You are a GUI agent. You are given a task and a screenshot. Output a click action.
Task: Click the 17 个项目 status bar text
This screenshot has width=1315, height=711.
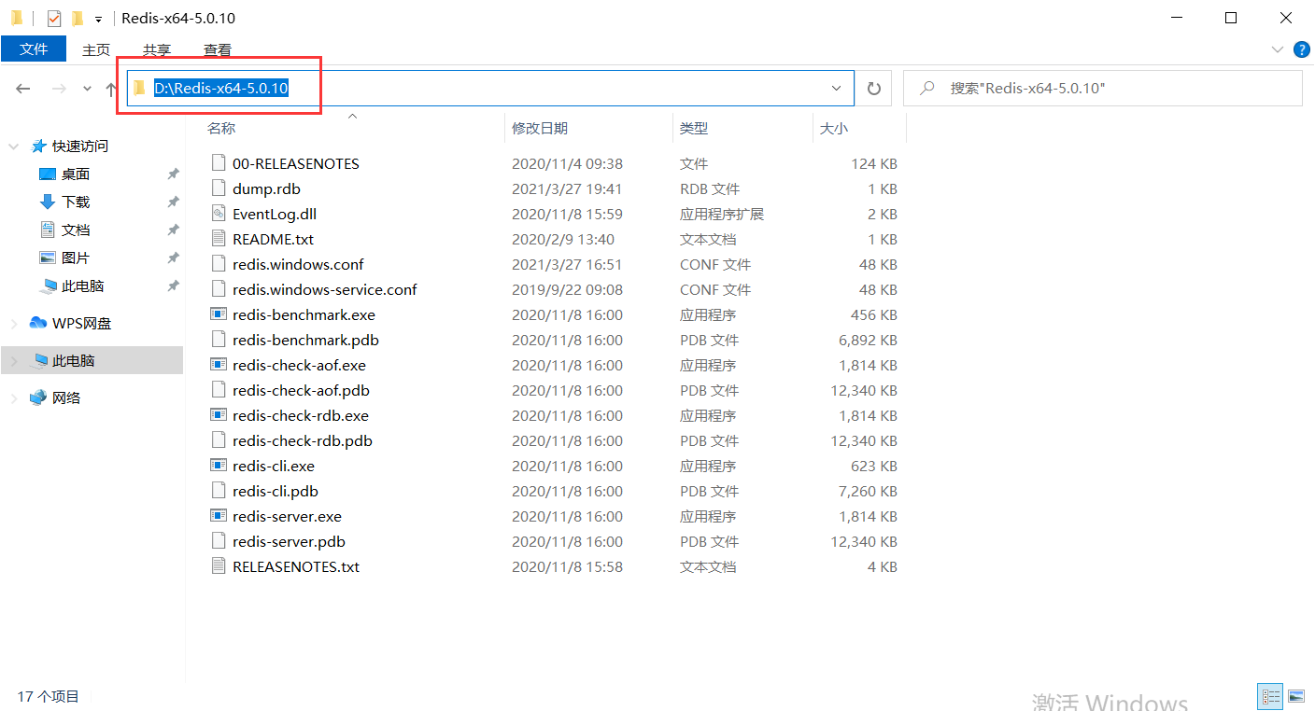click(49, 696)
